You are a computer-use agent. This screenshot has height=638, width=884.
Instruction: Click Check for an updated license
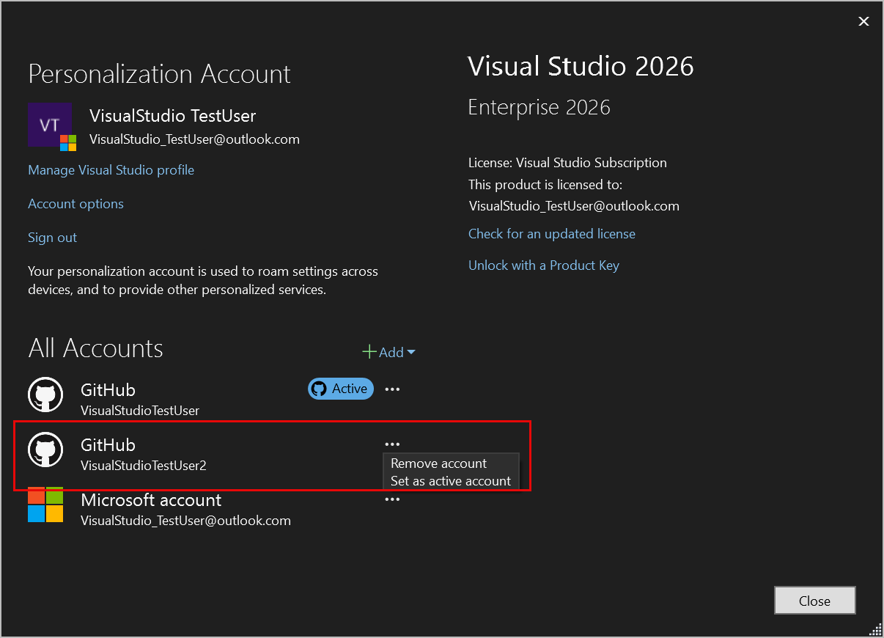pyautogui.click(x=551, y=233)
